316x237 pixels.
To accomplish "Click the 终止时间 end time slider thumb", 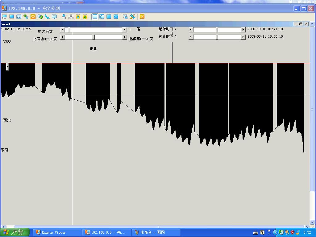I will pos(217,37).
